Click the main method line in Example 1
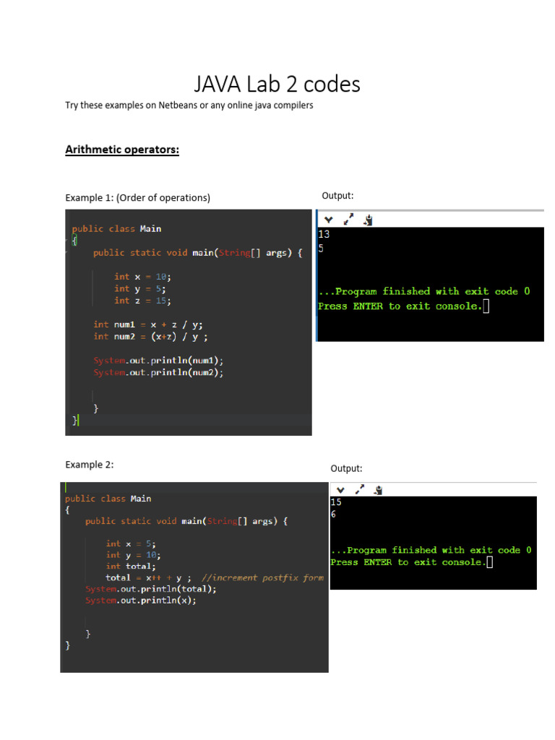 pyautogui.click(x=198, y=253)
